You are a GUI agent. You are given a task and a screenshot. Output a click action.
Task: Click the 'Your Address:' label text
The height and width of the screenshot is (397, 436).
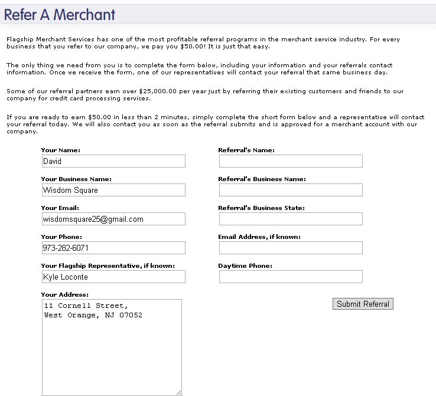pyautogui.click(x=64, y=294)
